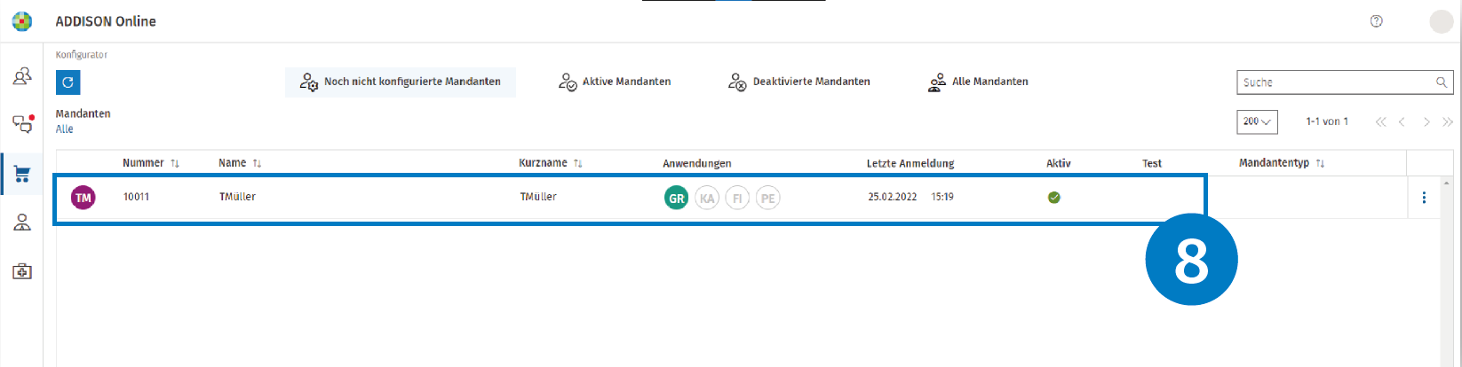
Task: Click the last login date 25.02.2022
Action: pyautogui.click(x=893, y=197)
